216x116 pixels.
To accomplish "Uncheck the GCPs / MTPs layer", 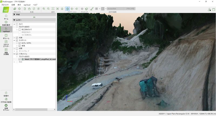I will tap(20, 43).
